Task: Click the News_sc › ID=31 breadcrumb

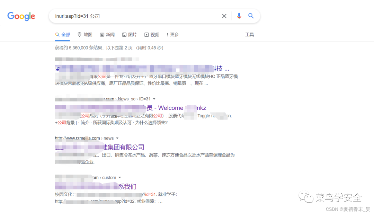Action: pos(134,99)
